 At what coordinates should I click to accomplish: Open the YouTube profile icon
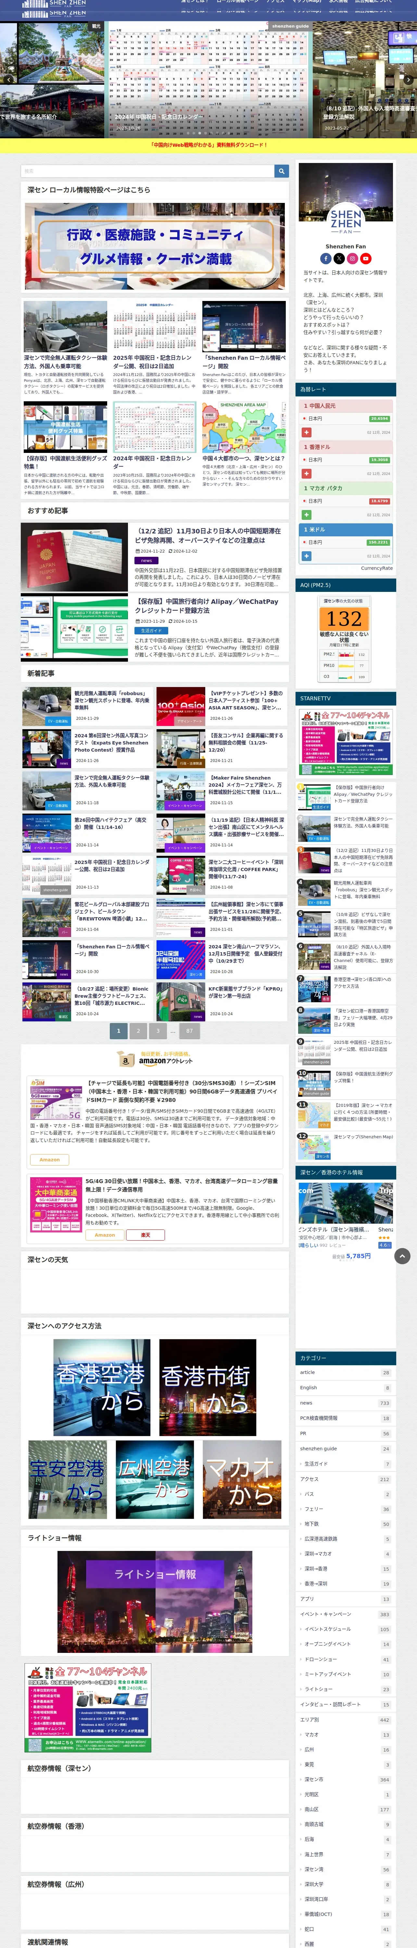(x=366, y=259)
